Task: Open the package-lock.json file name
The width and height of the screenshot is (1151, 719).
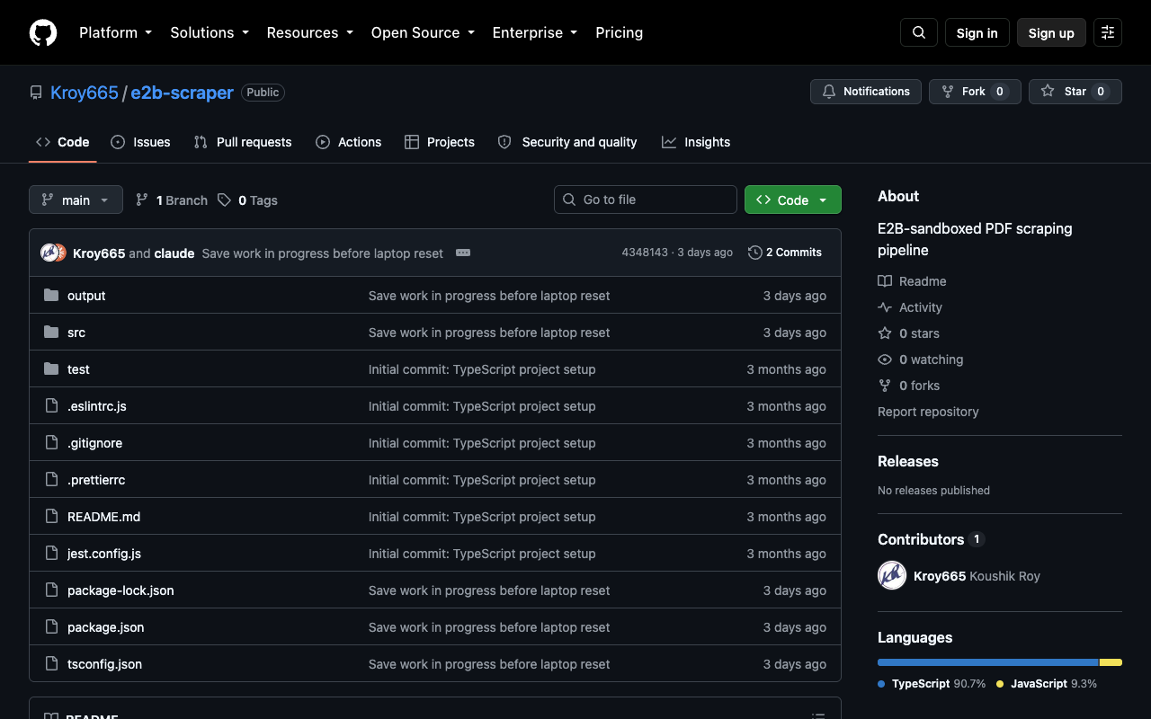Action: (x=120, y=590)
